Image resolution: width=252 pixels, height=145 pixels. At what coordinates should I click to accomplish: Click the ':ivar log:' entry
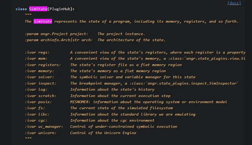click(x=36, y=89)
